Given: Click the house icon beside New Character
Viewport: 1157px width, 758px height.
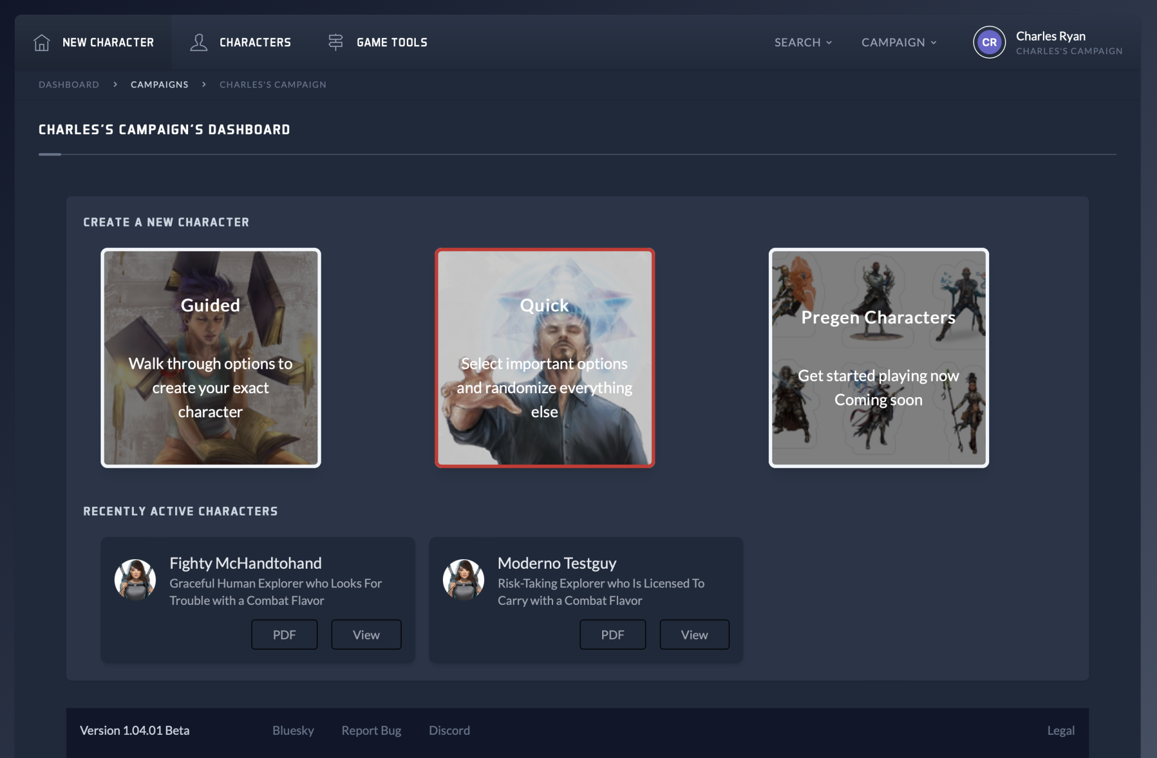Looking at the screenshot, I should point(42,42).
